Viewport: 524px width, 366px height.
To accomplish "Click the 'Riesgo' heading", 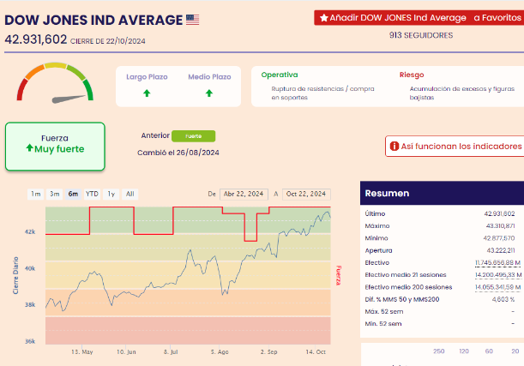I will (x=412, y=75).
